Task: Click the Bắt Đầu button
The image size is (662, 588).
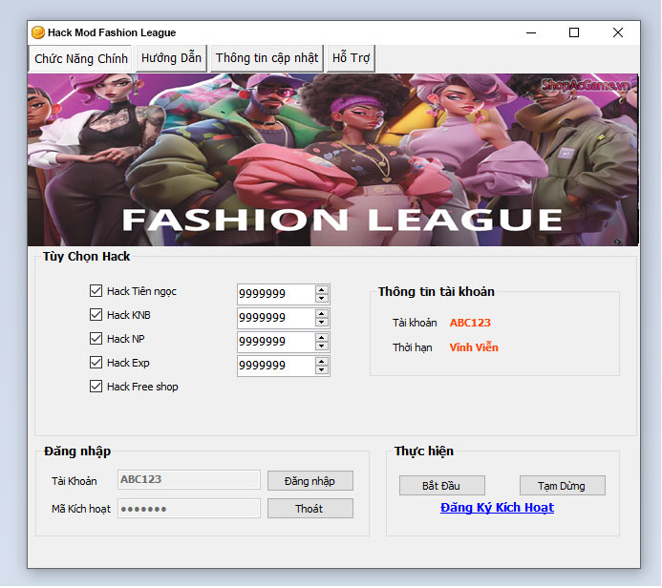Action: (442, 486)
